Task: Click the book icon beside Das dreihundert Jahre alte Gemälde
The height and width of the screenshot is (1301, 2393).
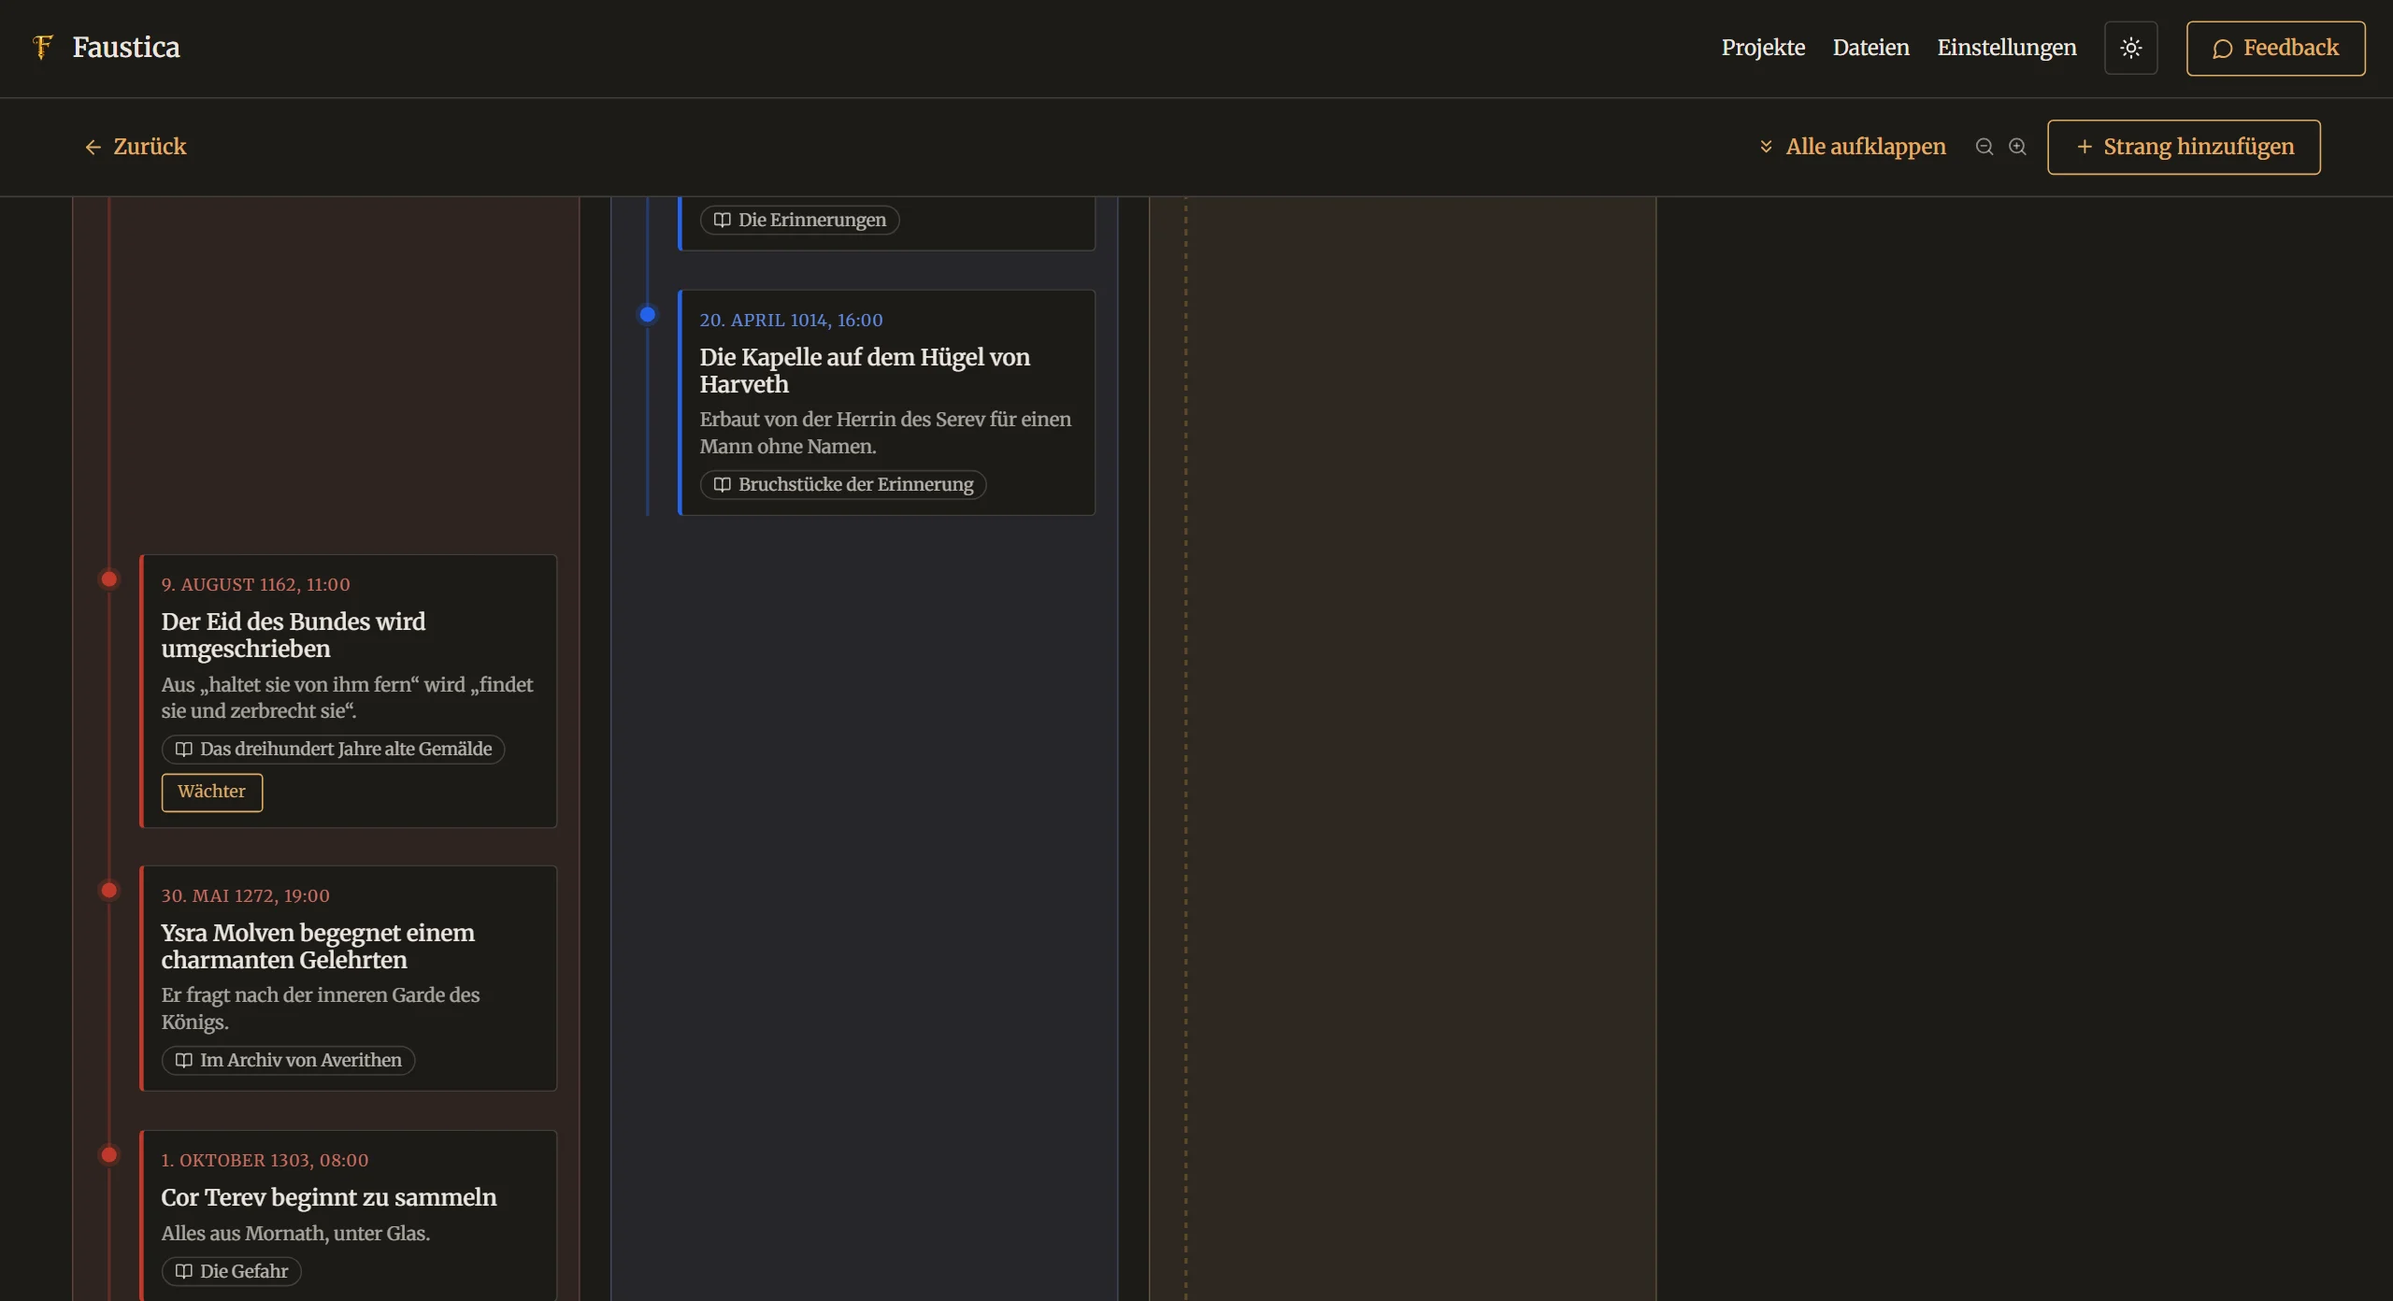Action: click(x=184, y=749)
